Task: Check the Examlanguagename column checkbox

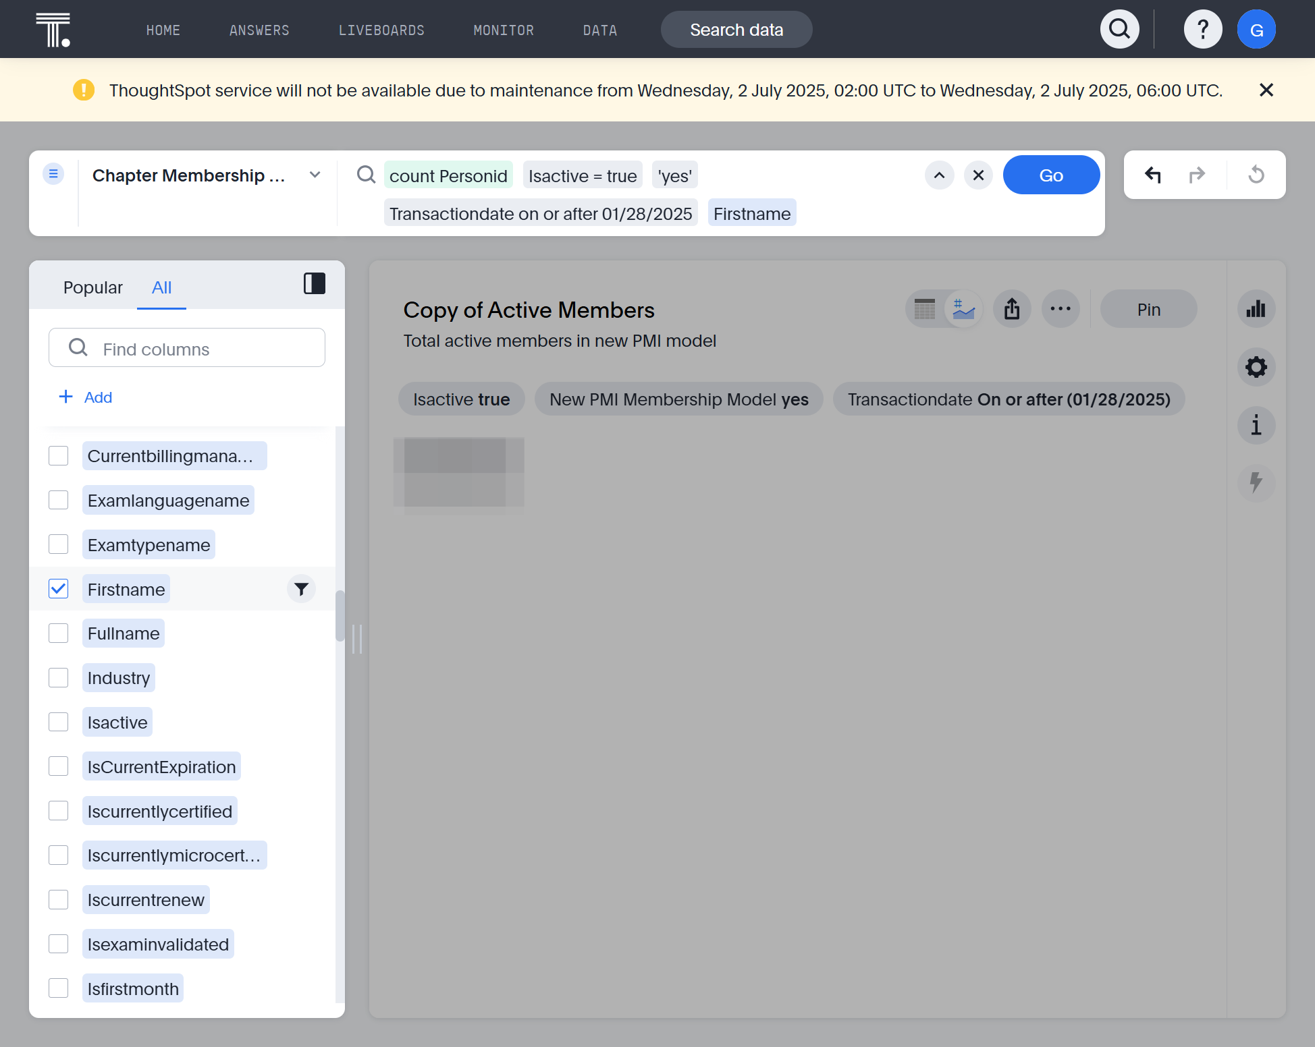Action: (x=59, y=500)
